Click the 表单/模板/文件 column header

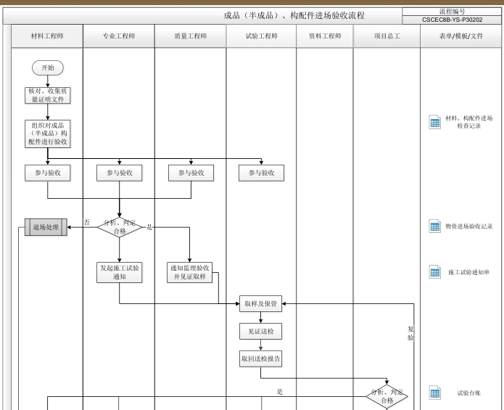[x=461, y=36]
